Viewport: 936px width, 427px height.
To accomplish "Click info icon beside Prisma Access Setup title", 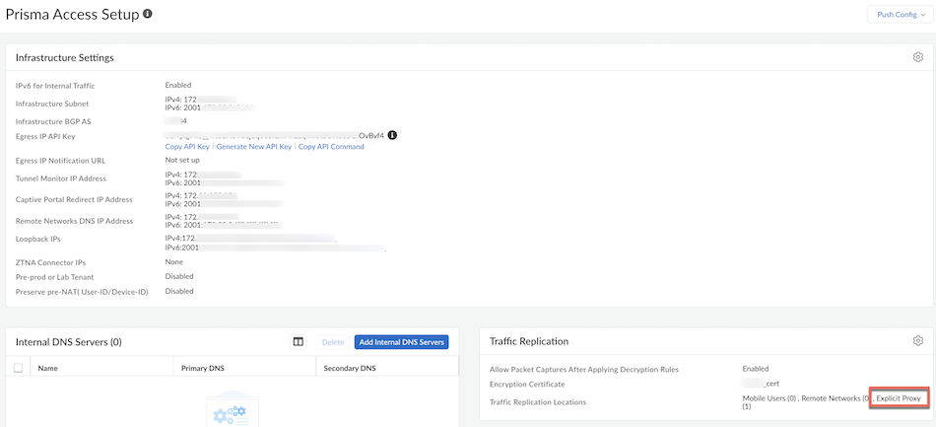I will [x=148, y=15].
